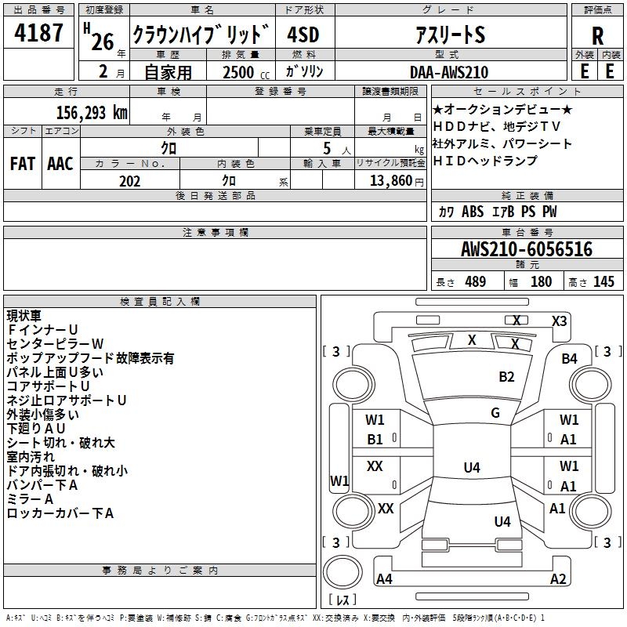Select note ポップアップフード故障表示有
The width and height of the screenshot is (627, 627).
[x=90, y=358]
